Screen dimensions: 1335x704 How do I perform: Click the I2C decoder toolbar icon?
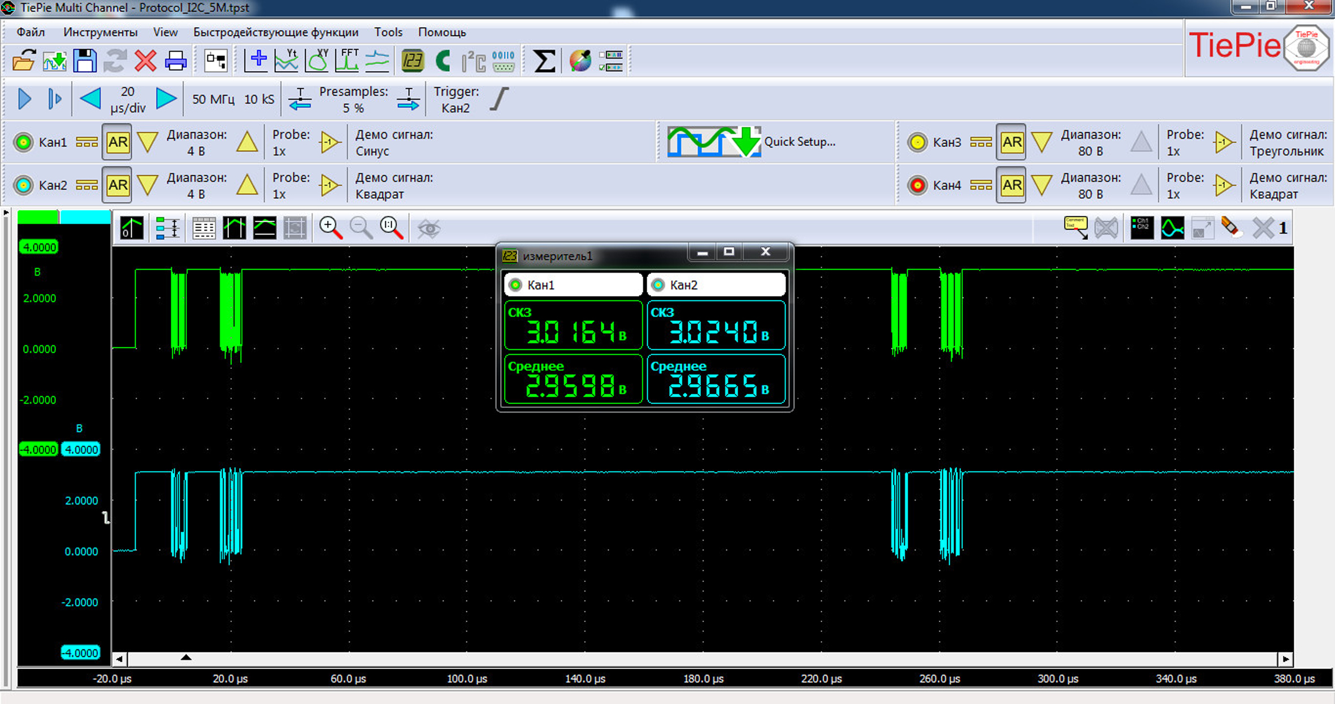[x=474, y=61]
